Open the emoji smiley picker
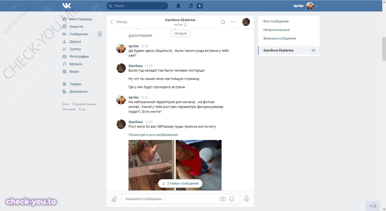This screenshot has height=211, width=386. coord(232,199)
